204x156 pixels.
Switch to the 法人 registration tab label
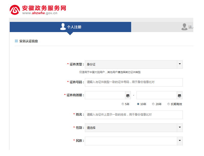click(191, 27)
